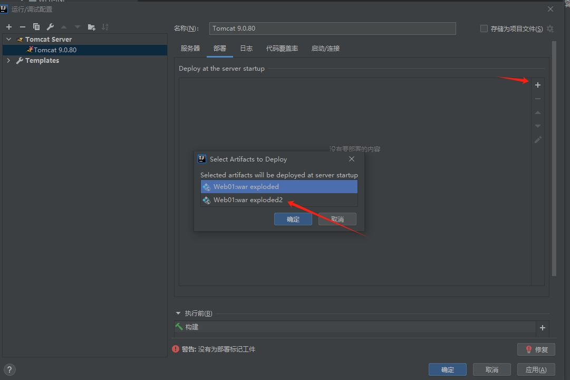
Task: Open the 日志 tab
Action: pos(246,49)
